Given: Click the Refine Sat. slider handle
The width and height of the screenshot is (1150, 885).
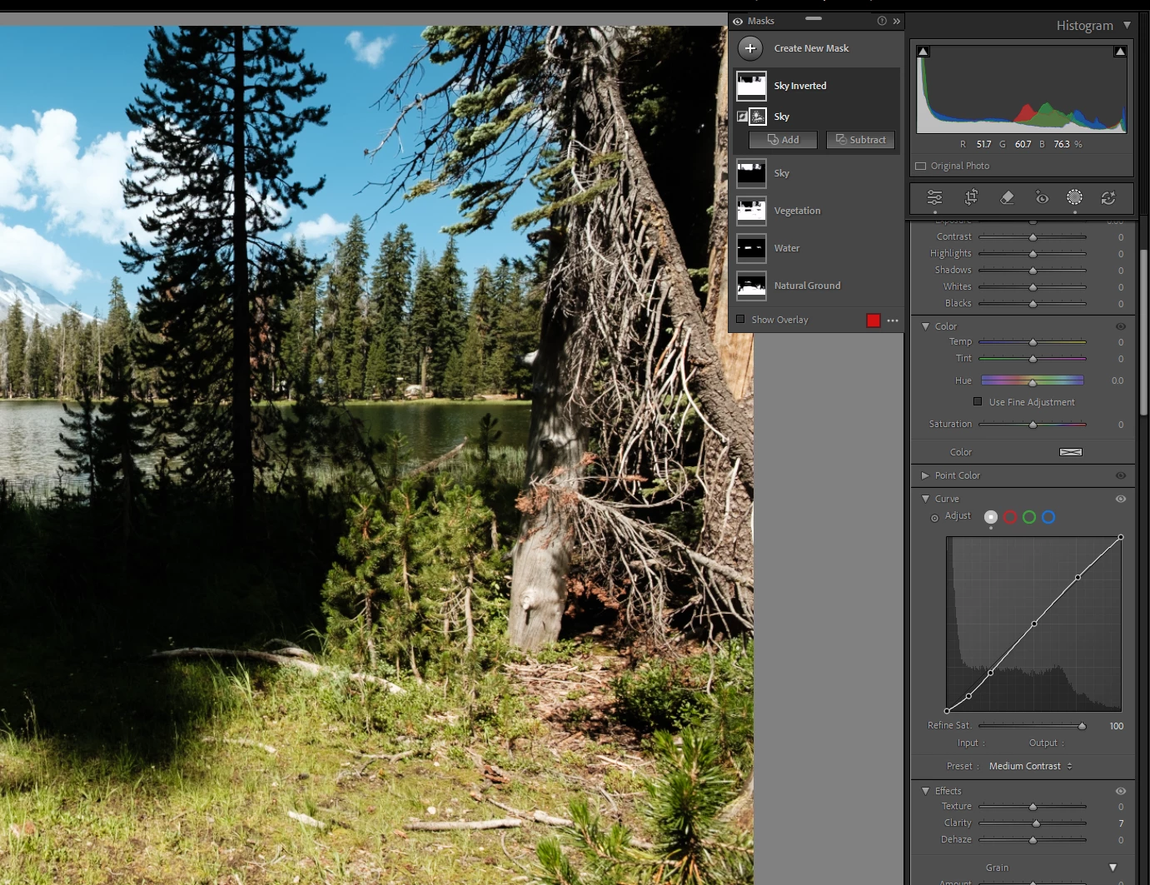Looking at the screenshot, I should (1082, 726).
